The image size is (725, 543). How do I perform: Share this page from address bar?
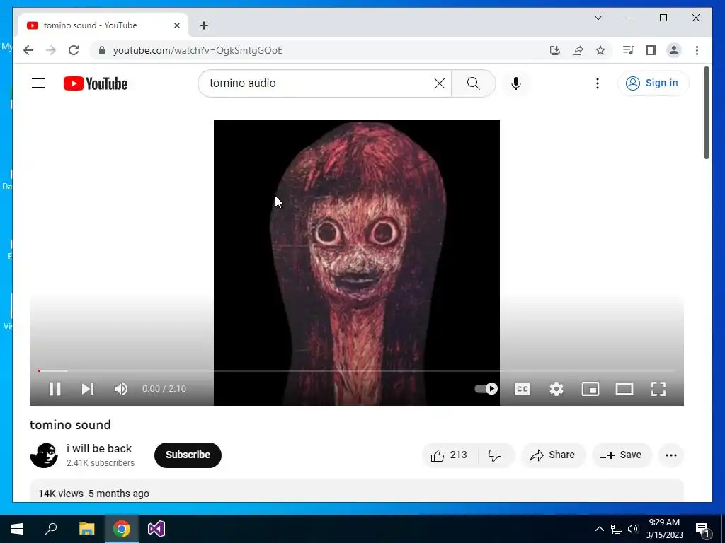(578, 50)
